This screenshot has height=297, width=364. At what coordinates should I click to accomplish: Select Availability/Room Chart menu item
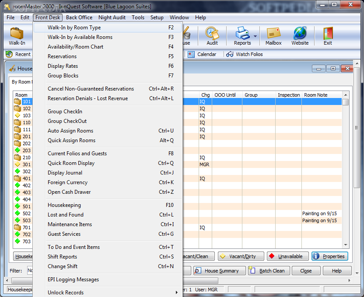click(108, 47)
